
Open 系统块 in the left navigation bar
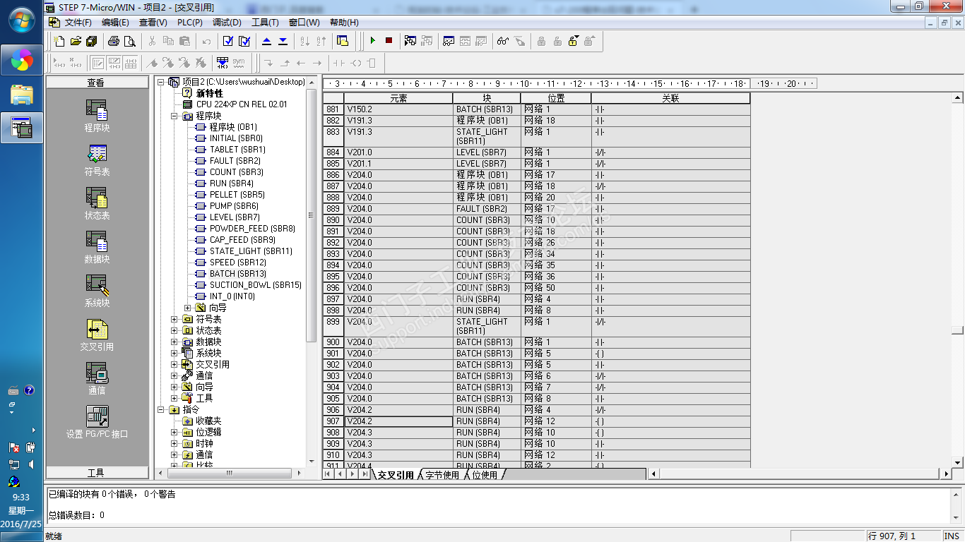(x=97, y=291)
